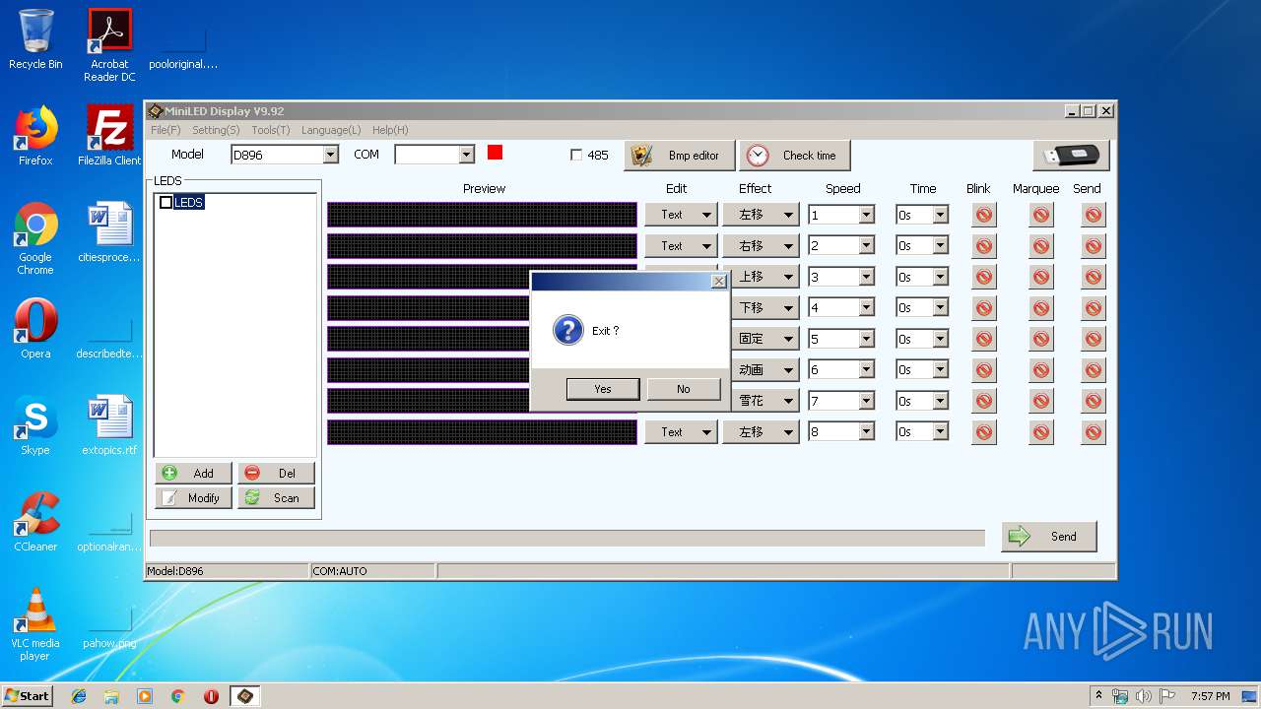Screen dimensions: 1261x709
Task: Click the red color indicator square
Action: (x=495, y=152)
